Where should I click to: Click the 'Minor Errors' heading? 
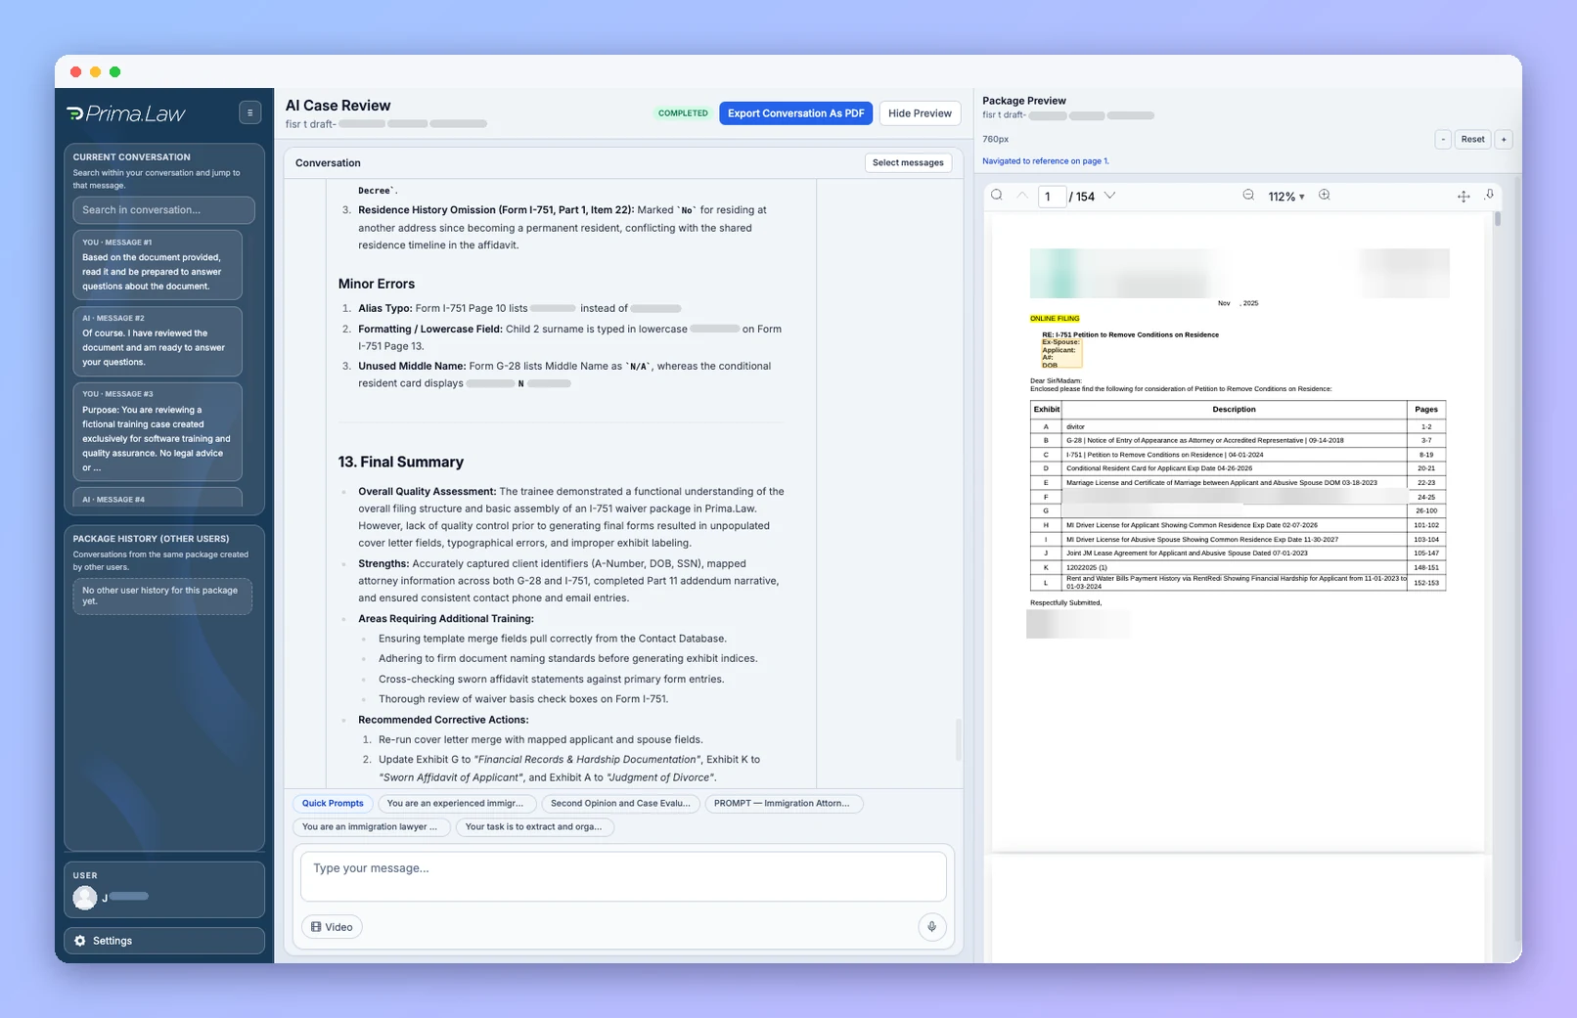377,284
